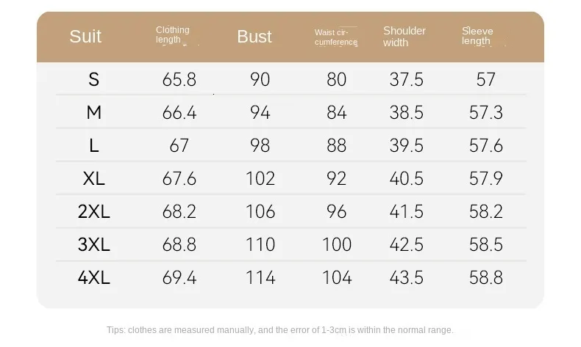Click the 65.8 clothing length value

click(x=179, y=79)
